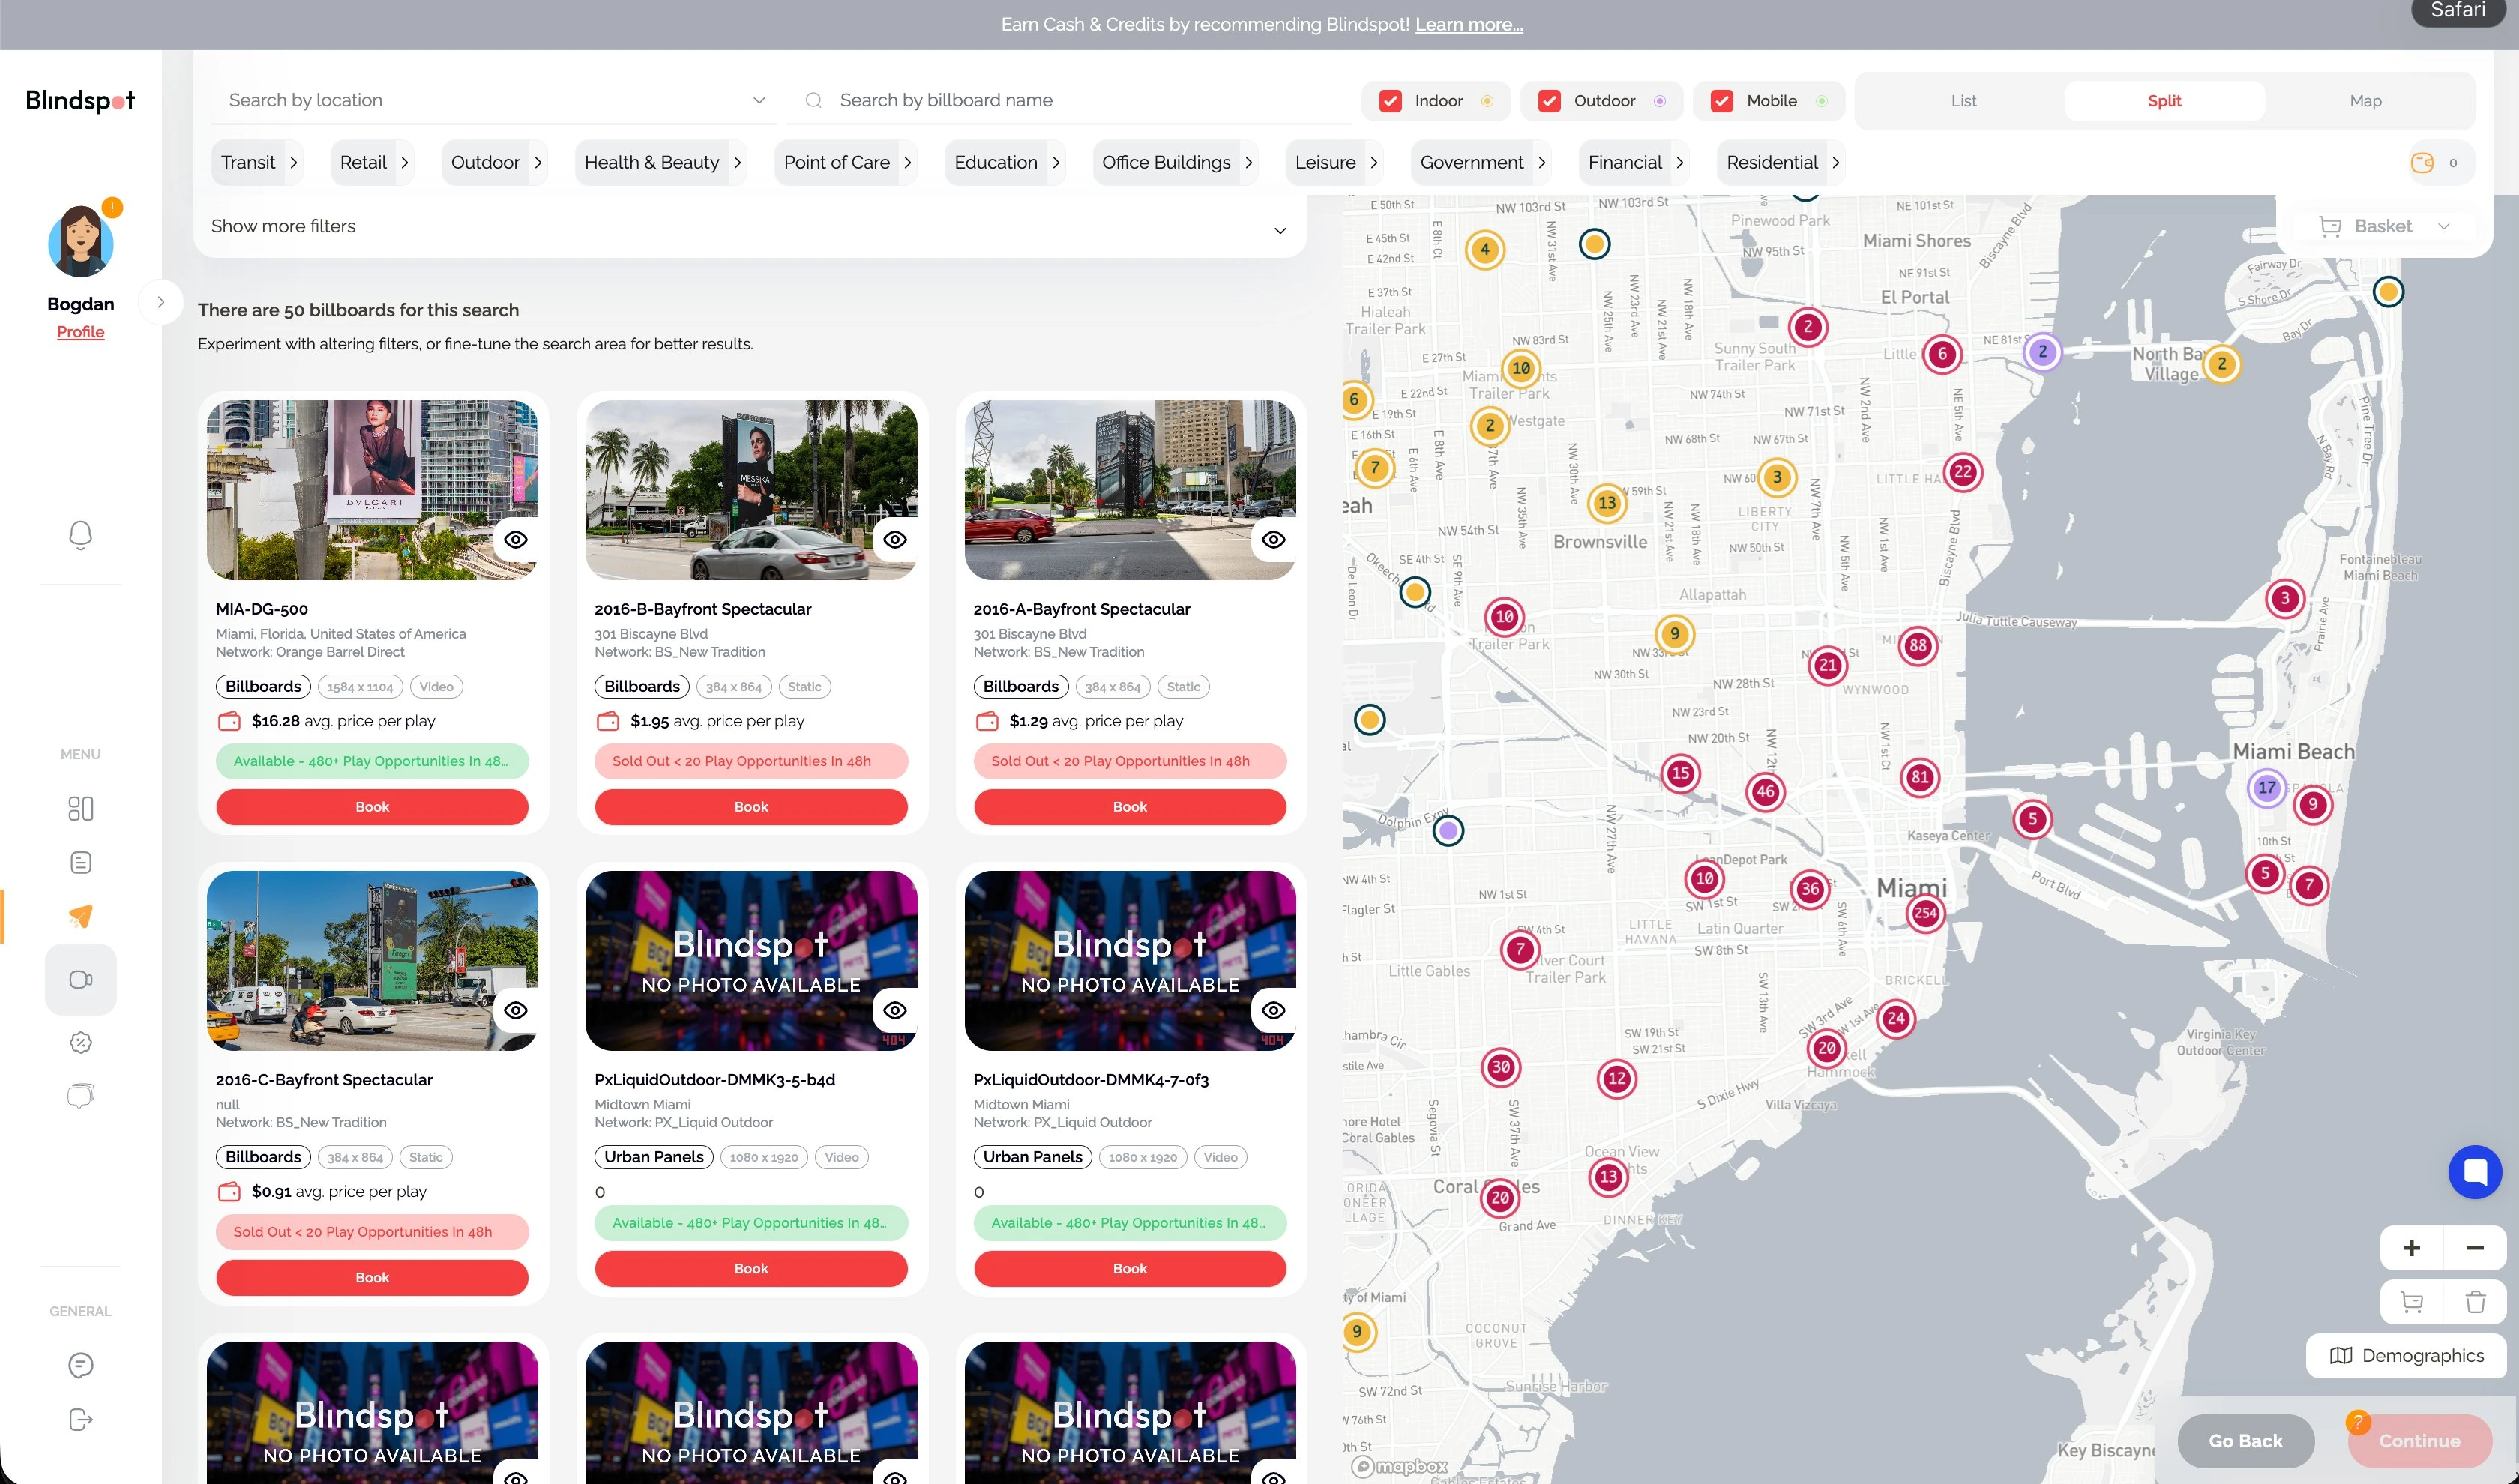Viewport: 2519px width, 1484px height.
Task: Click Mobile green color dot
Action: click(x=1821, y=101)
